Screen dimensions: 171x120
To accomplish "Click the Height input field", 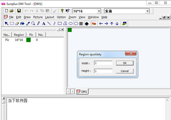I will pos(103,71).
